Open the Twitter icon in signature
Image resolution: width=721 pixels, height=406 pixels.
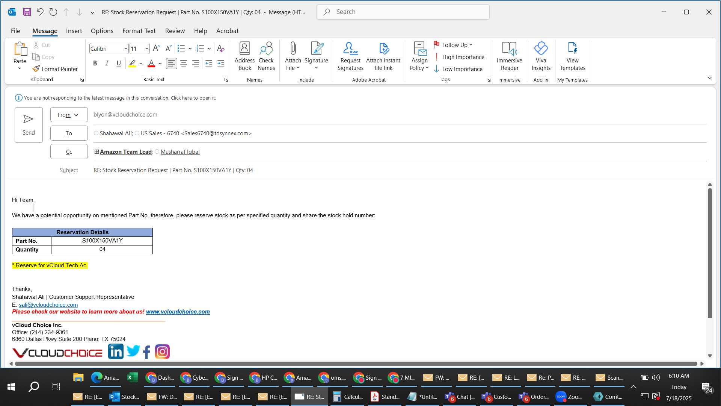point(133,351)
